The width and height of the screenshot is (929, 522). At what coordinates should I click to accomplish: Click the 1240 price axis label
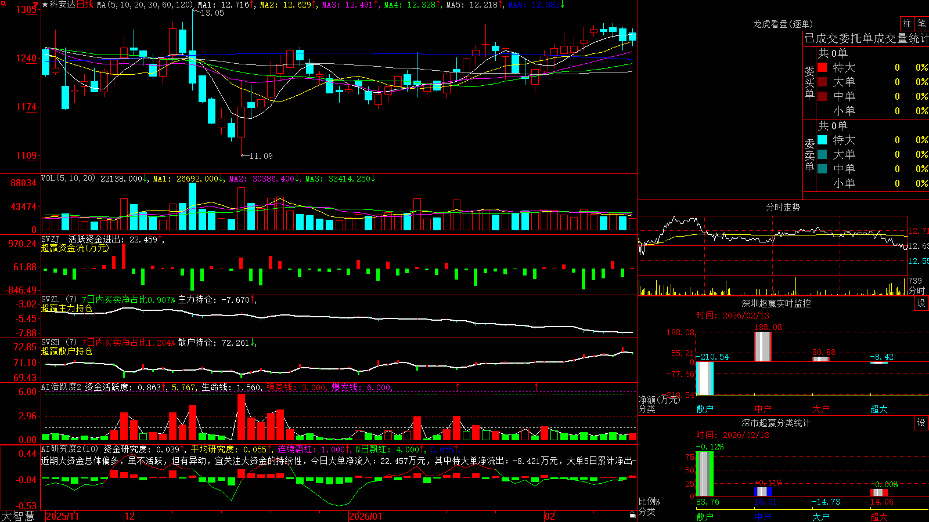(26, 58)
